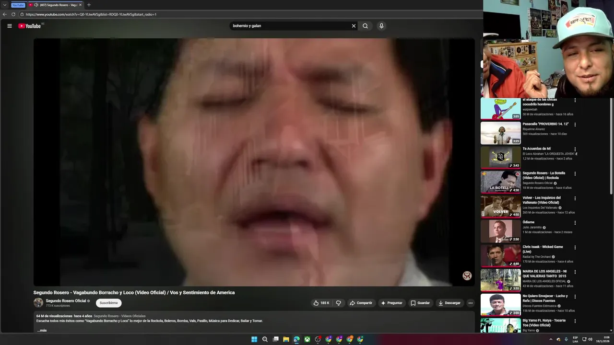Reload the page
This screenshot has width=614, height=345.
click(13, 14)
